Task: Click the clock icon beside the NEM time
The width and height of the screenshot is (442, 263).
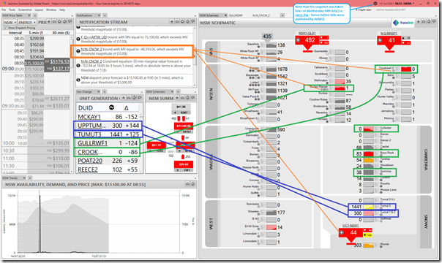Action: (x=375, y=4)
